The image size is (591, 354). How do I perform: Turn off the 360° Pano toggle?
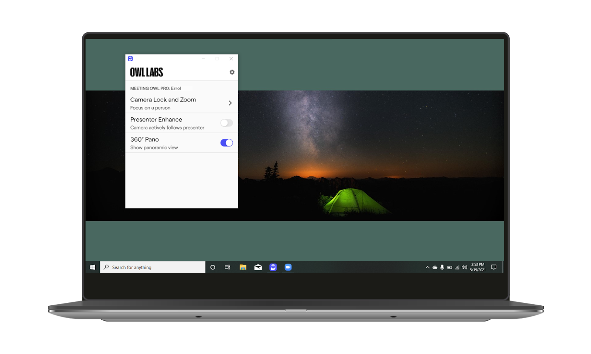226,143
